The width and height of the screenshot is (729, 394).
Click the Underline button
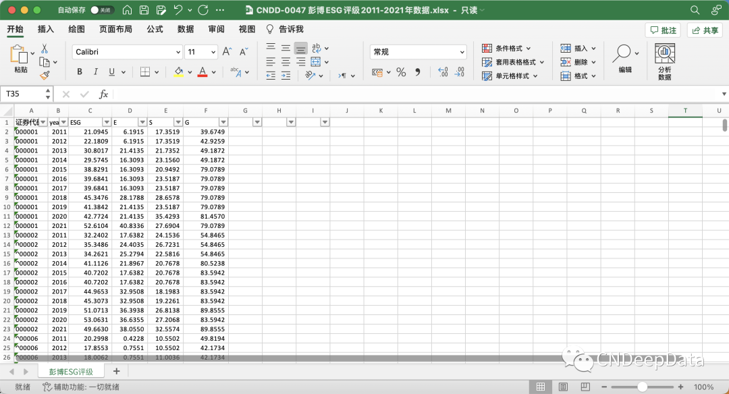click(x=111, y=72)
